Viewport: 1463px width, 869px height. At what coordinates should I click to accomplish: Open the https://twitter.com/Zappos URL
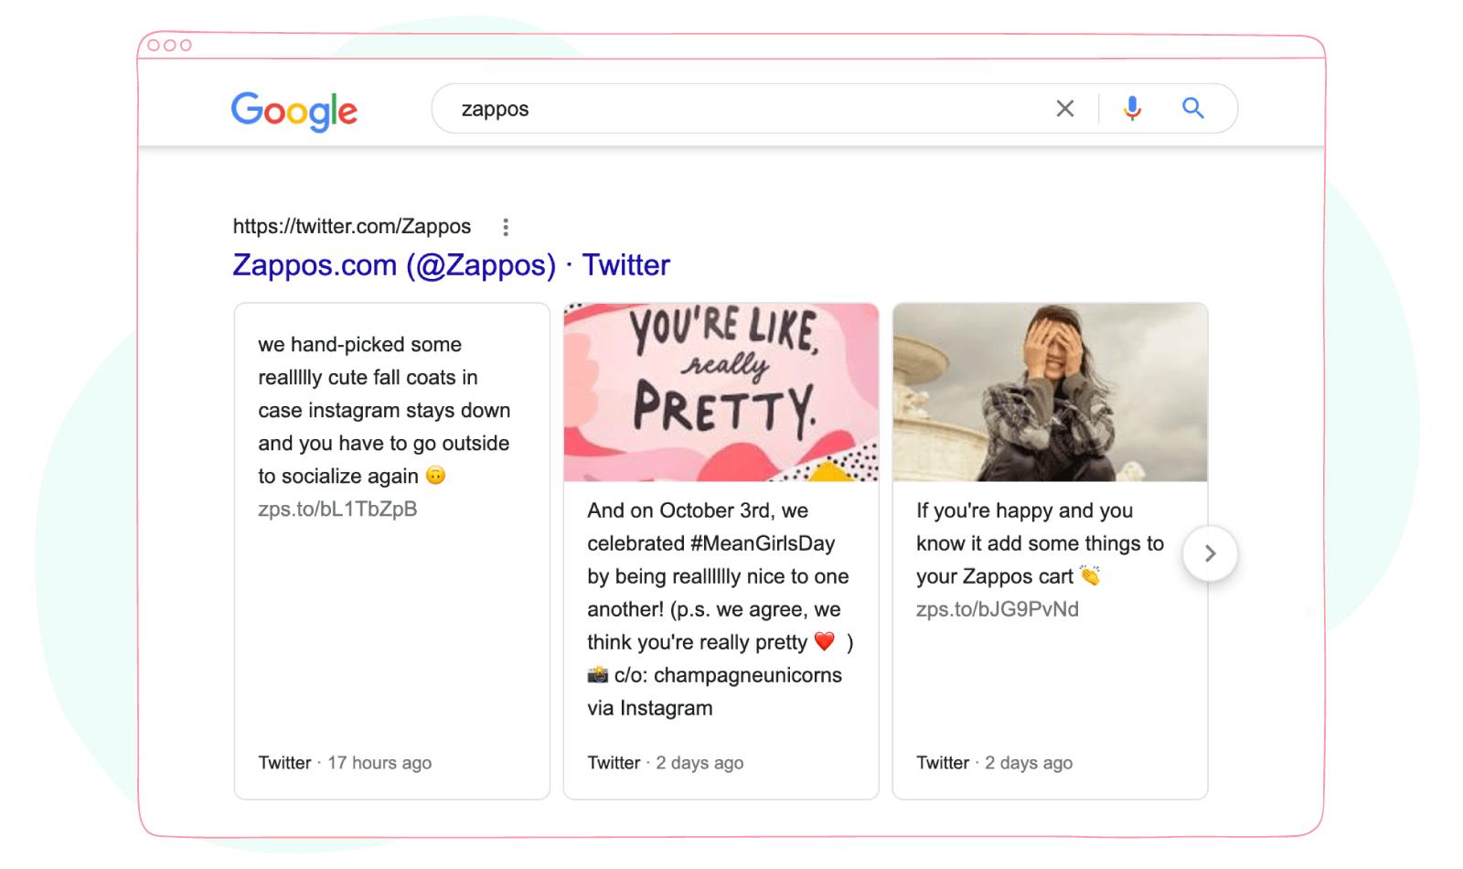point(351,226)
